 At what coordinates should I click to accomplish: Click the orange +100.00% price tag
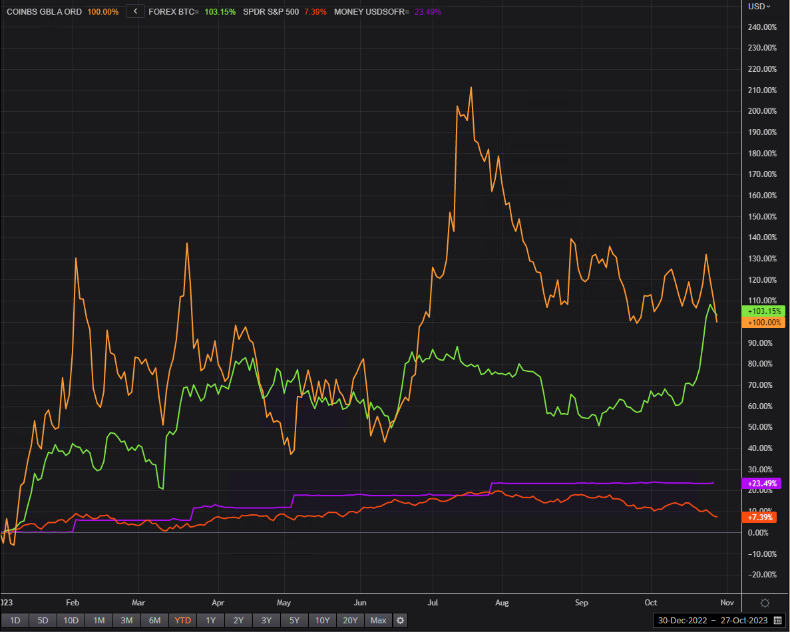(x=763, y=322)
